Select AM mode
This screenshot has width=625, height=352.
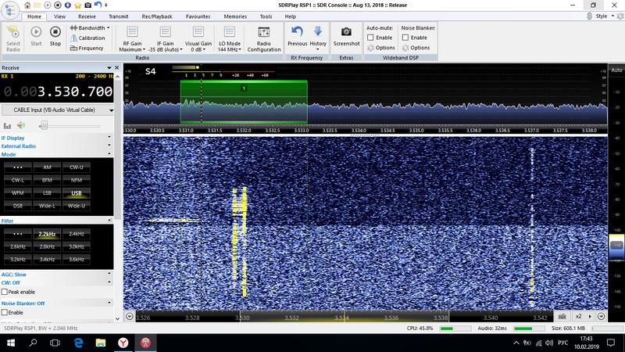point(47,167)
